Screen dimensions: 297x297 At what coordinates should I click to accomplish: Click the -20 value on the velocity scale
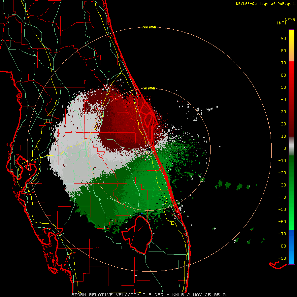click(282, 173)
